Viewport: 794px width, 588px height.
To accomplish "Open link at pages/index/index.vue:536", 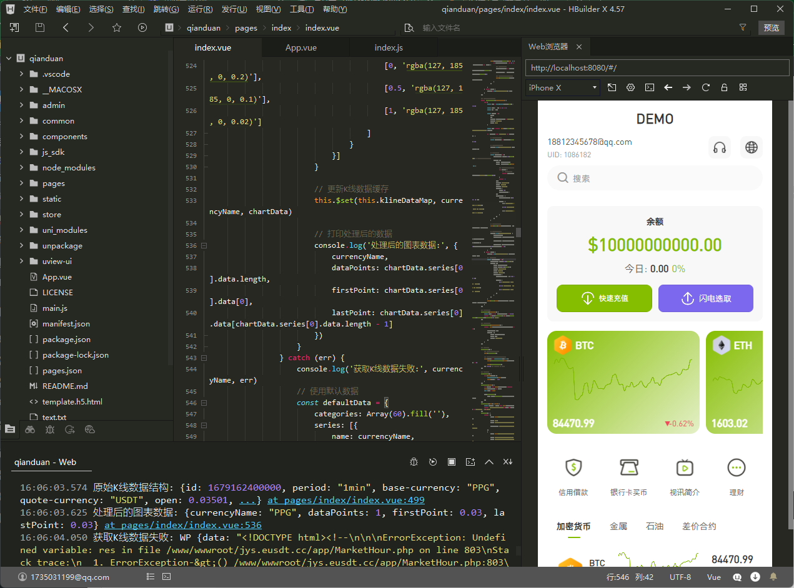I will (183, 525).
